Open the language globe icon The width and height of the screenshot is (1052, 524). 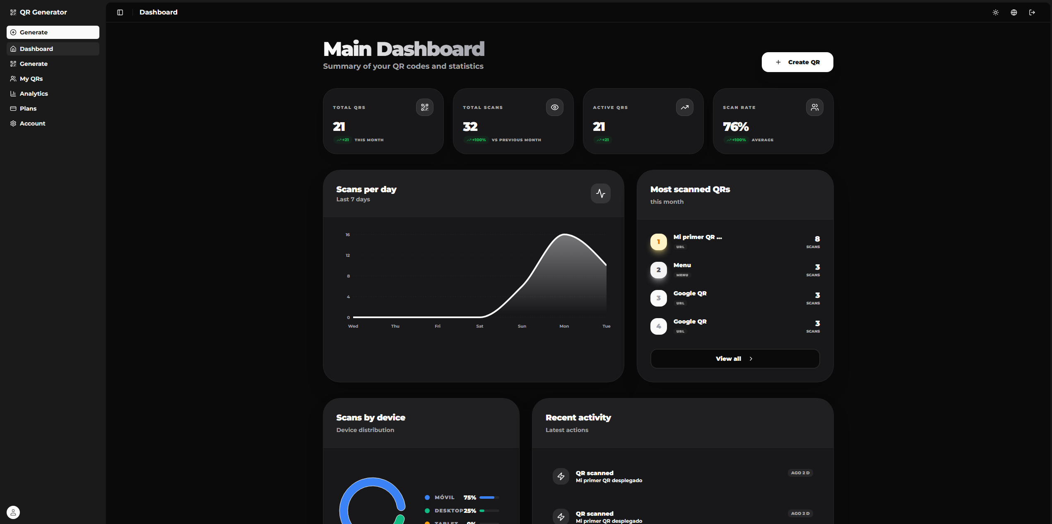(1014, 12)
